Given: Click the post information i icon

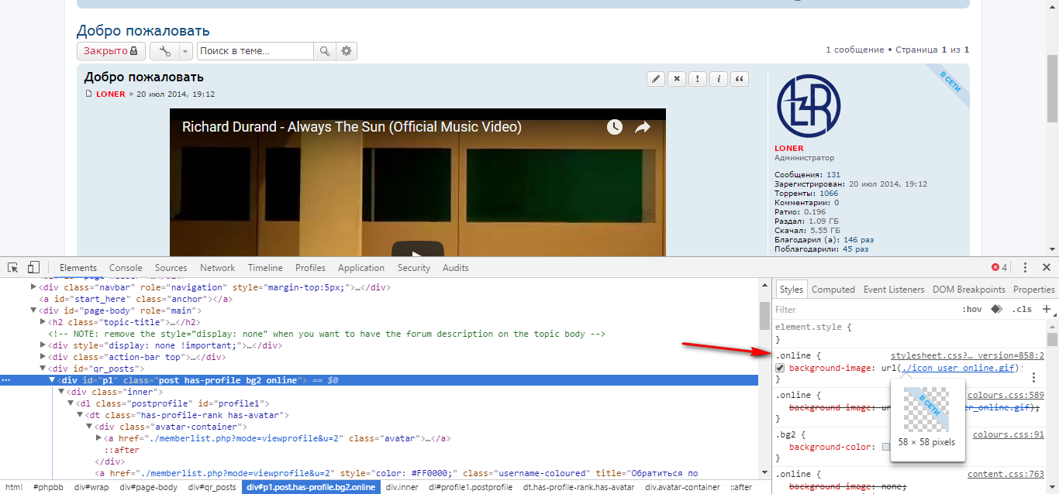Looking at the screenshot, I should (x=719, y=79).
